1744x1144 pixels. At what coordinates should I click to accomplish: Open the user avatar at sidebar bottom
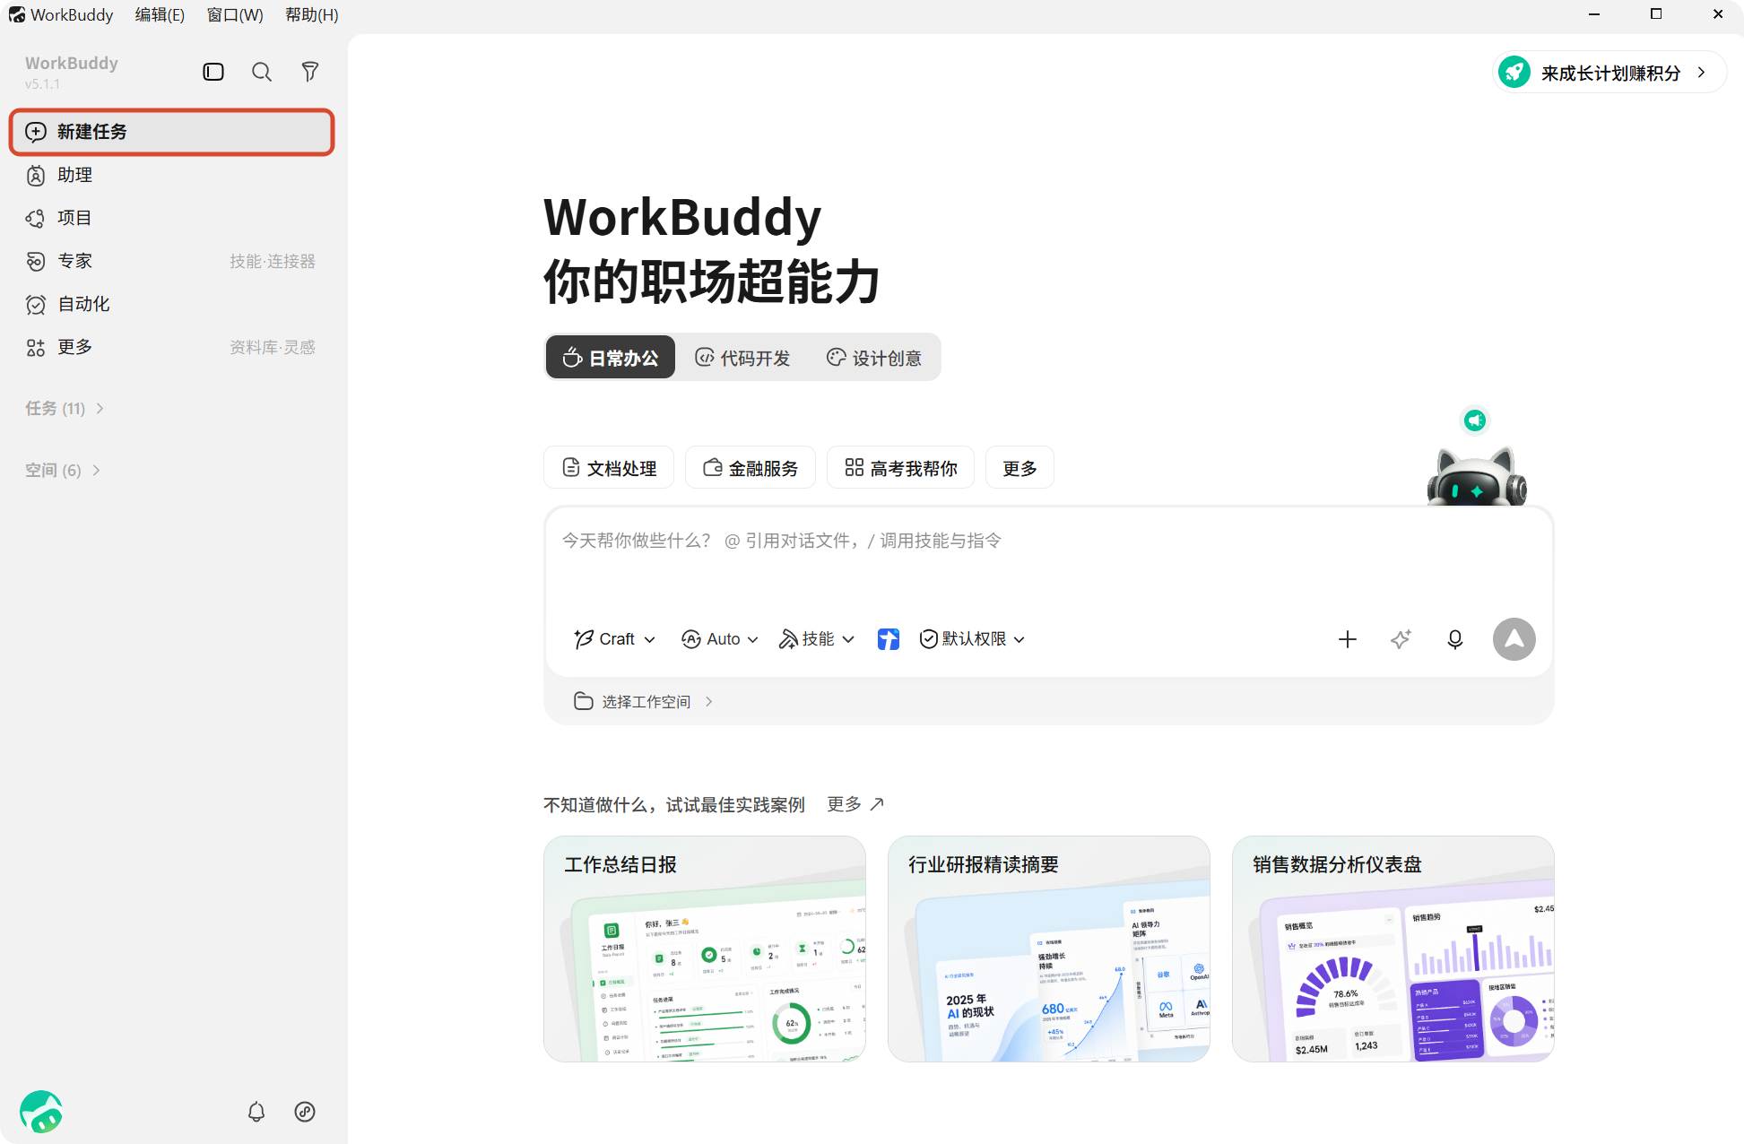point(41,1112)
